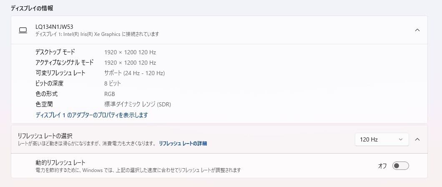The width and height of the screenshot is (442, 187).
Task: Click the デスクトップ モード label
Action: 55,52
